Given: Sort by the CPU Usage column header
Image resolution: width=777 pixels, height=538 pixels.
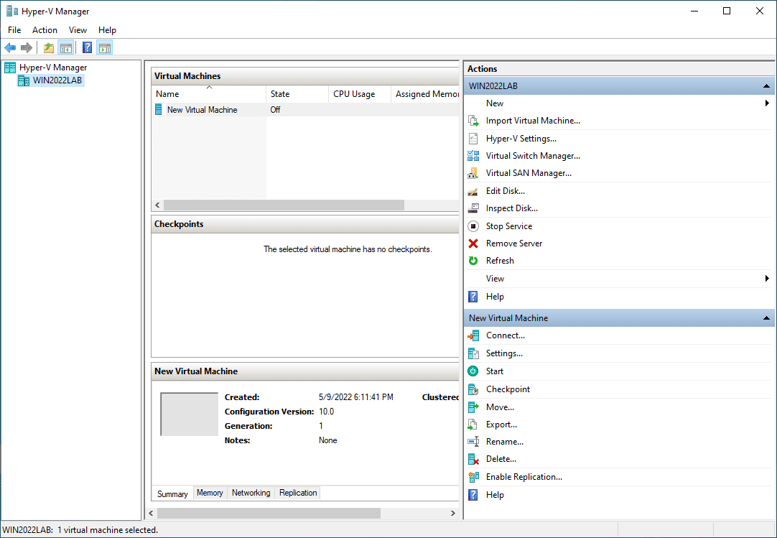Looking at the screenshot, I should click(359, 93).
